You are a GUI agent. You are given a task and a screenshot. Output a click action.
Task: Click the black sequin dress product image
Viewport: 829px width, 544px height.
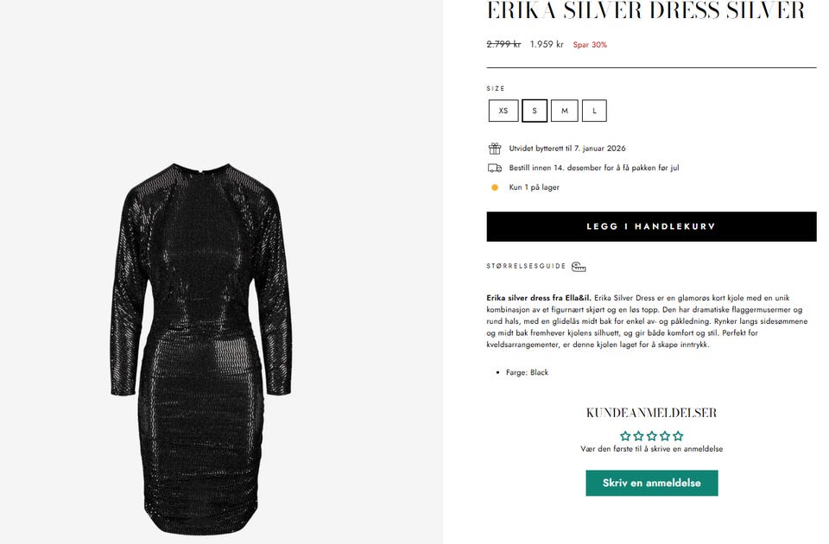tap(201, 349)
